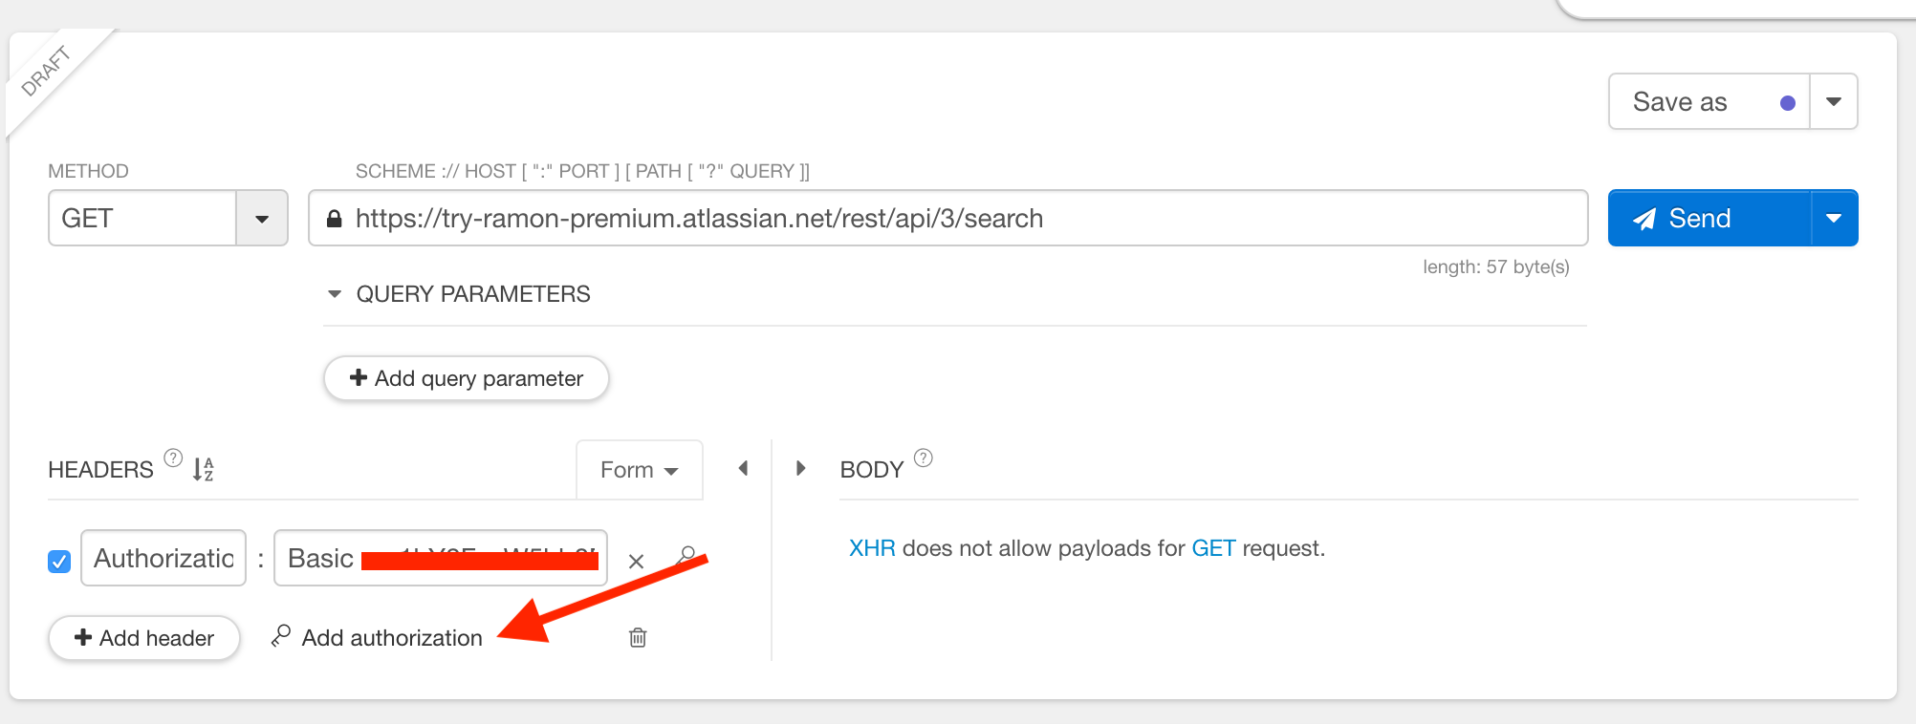Click the lock icon in the URL field
This screenshot has width=1916, height=724.
(334, 218)
